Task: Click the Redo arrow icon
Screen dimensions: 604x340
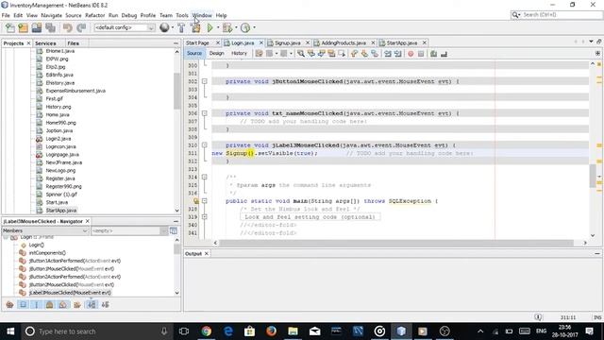Action: click(x=81, y=27)
